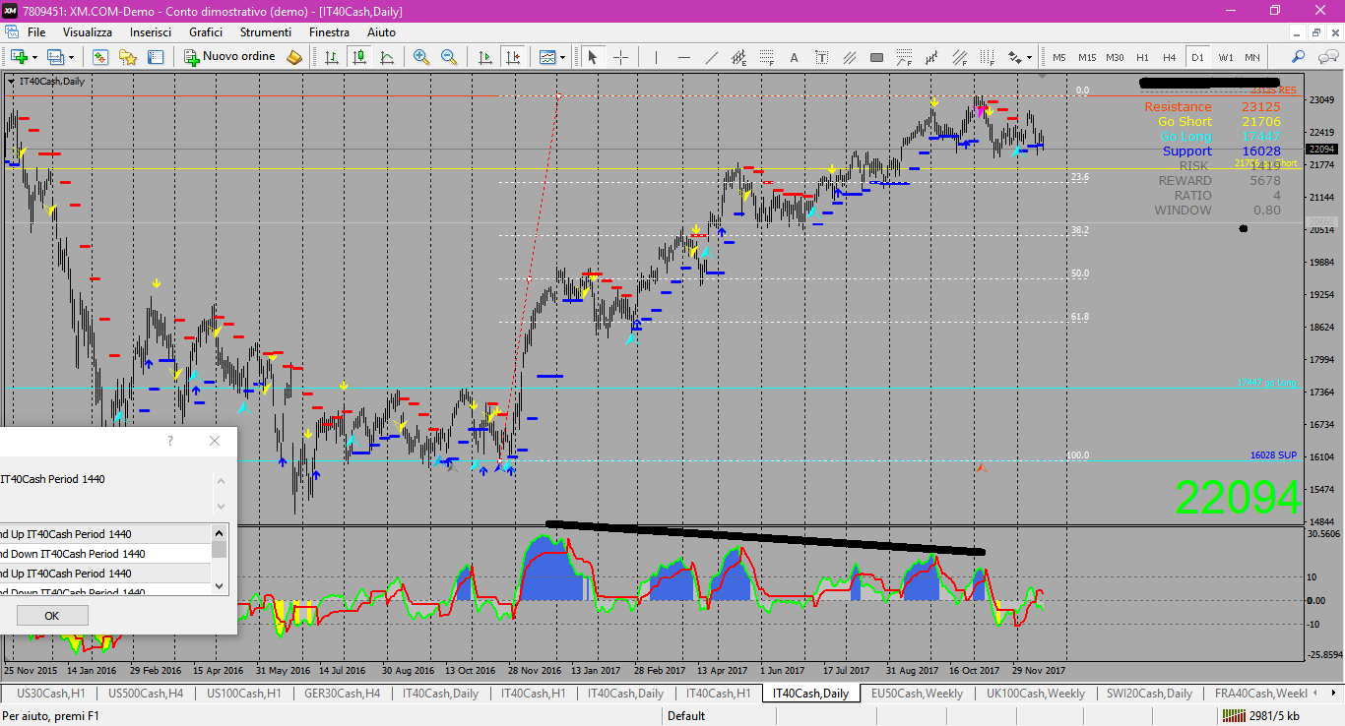Viewport: 1345px width, 726px height.
Task: Open the Aiuto menu
Action: point(382,32)
